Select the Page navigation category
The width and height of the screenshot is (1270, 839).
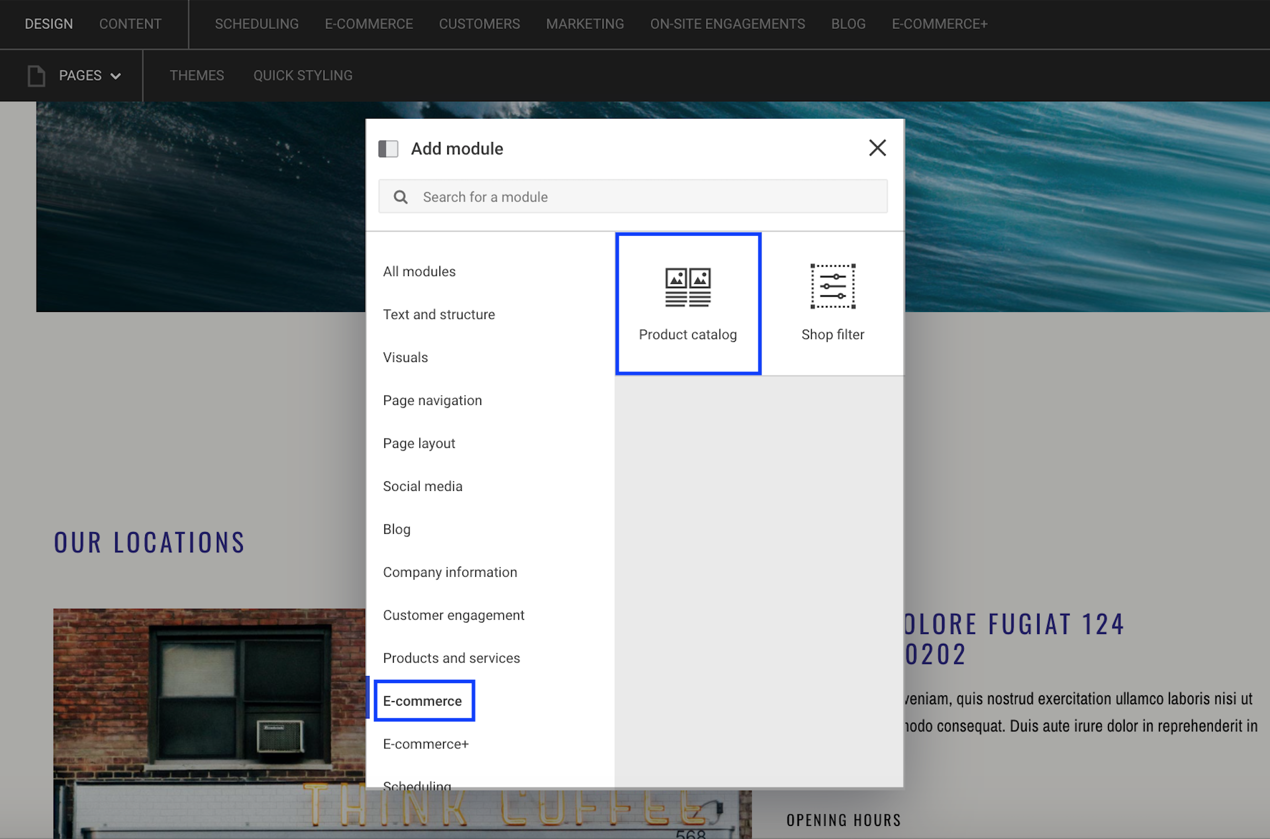coord(432,400)
